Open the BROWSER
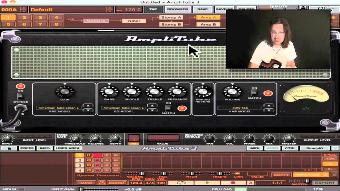Screen dimensions: 340x191 tap(178, 9)
